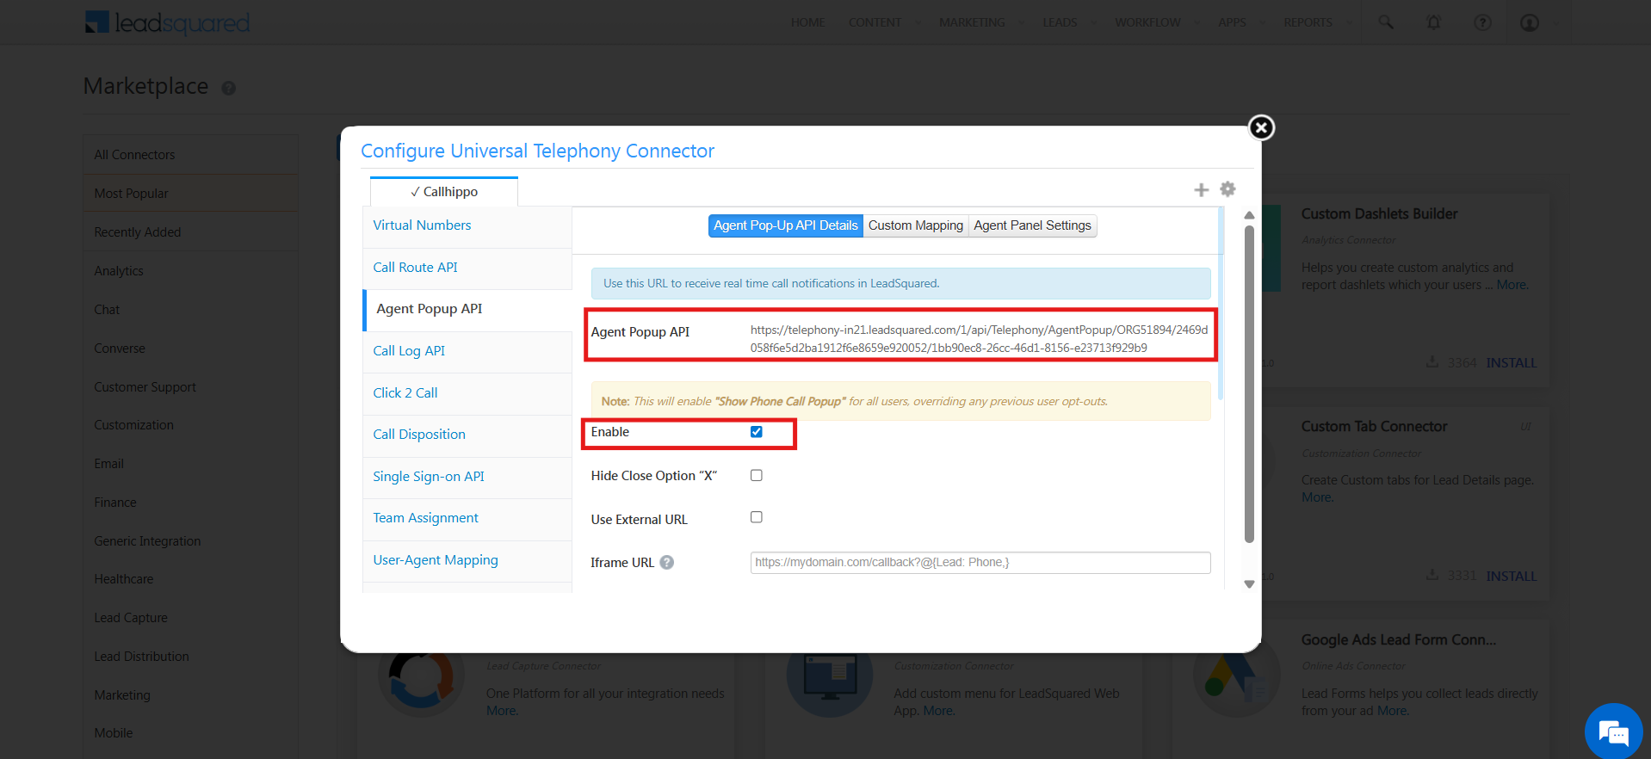
Task: Open the live chat bubble
Action: click(x=1613, y=731)
